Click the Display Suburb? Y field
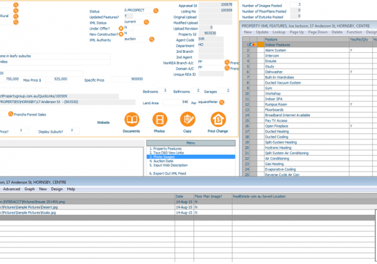Viewport: 377px width, 264px height. [x=75, y=131]
